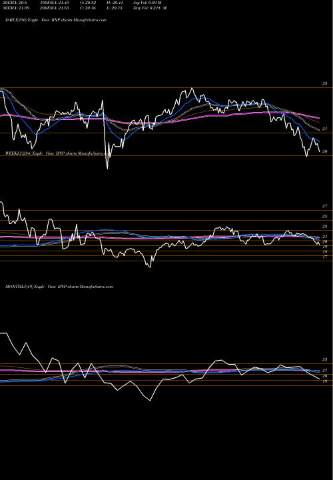Click the 17 axis label on weekly chart
This screenshot has width=333, height=480.
(325, 257)
